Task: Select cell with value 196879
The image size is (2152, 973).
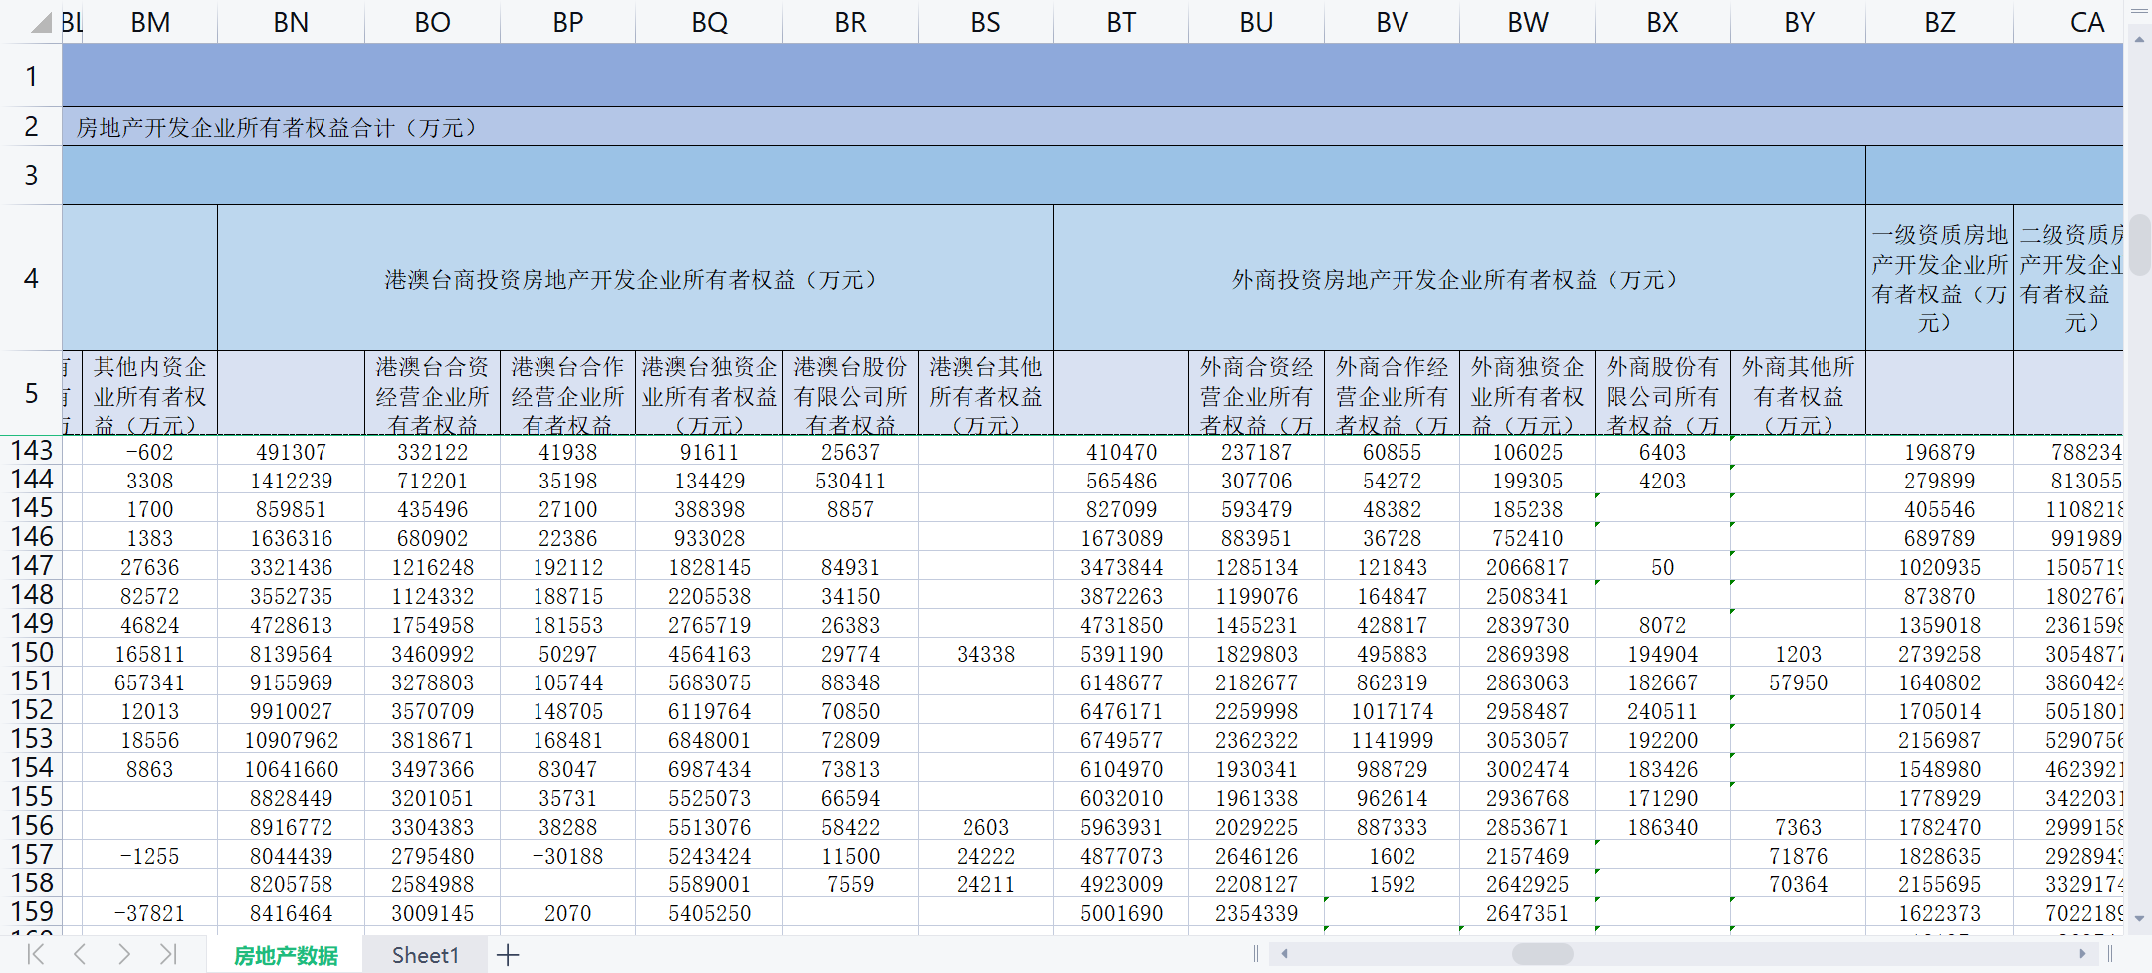Action: tap(1940, 452)
